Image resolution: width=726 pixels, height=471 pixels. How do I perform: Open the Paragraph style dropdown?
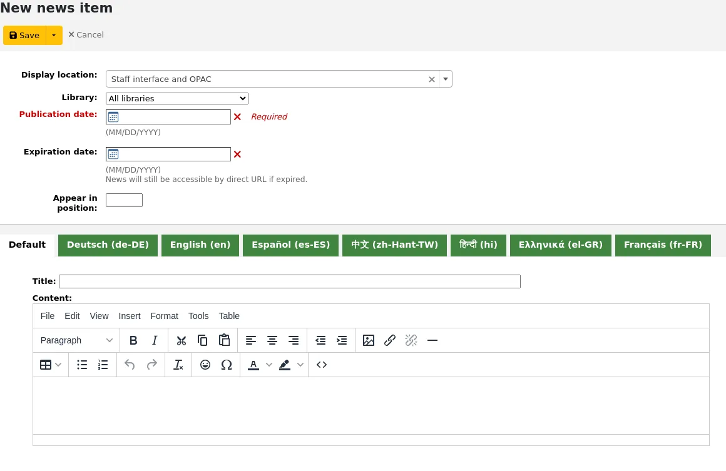[76, 340]
